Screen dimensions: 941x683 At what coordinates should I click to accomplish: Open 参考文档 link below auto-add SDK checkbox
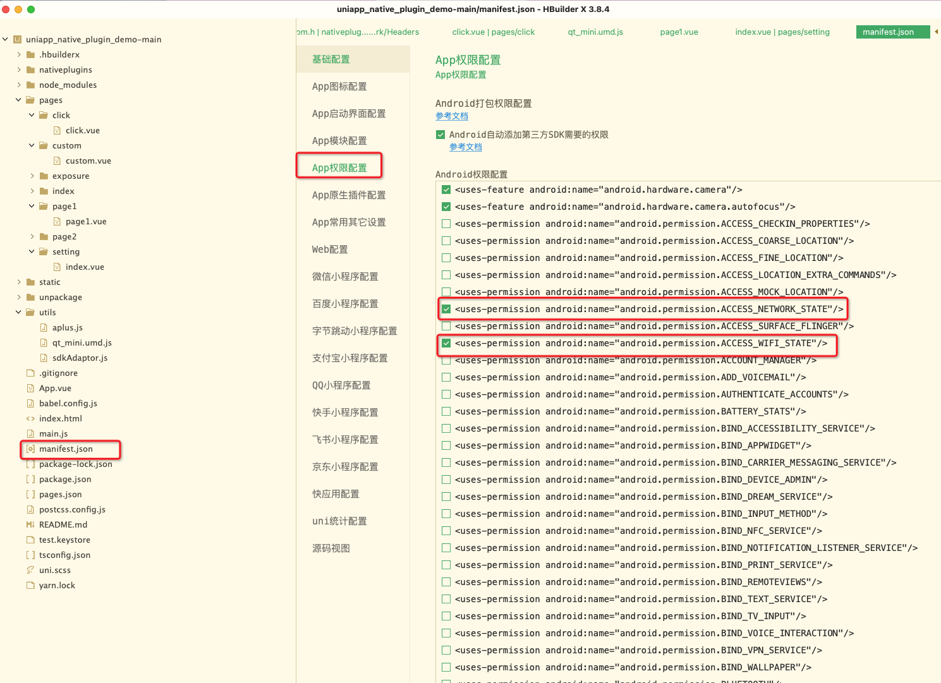tap(466, 147)
